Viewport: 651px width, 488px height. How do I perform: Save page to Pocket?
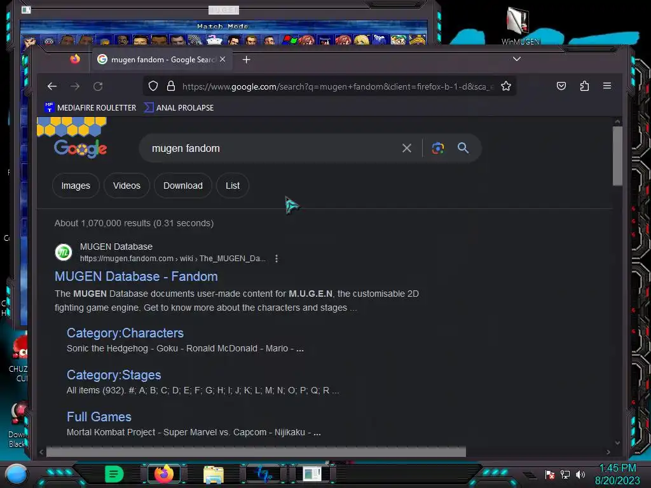pos(561,86)
